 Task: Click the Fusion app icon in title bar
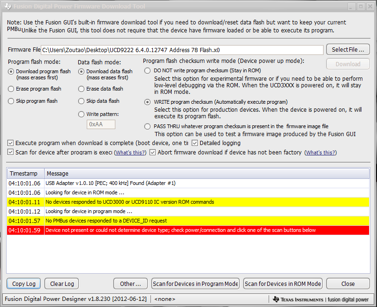pos(8,6)
